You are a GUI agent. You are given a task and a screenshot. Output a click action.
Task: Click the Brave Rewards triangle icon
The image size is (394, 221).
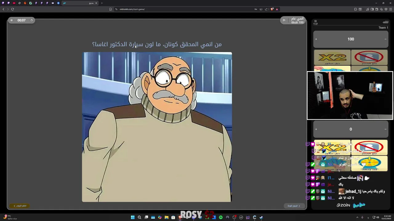[277, 9]
